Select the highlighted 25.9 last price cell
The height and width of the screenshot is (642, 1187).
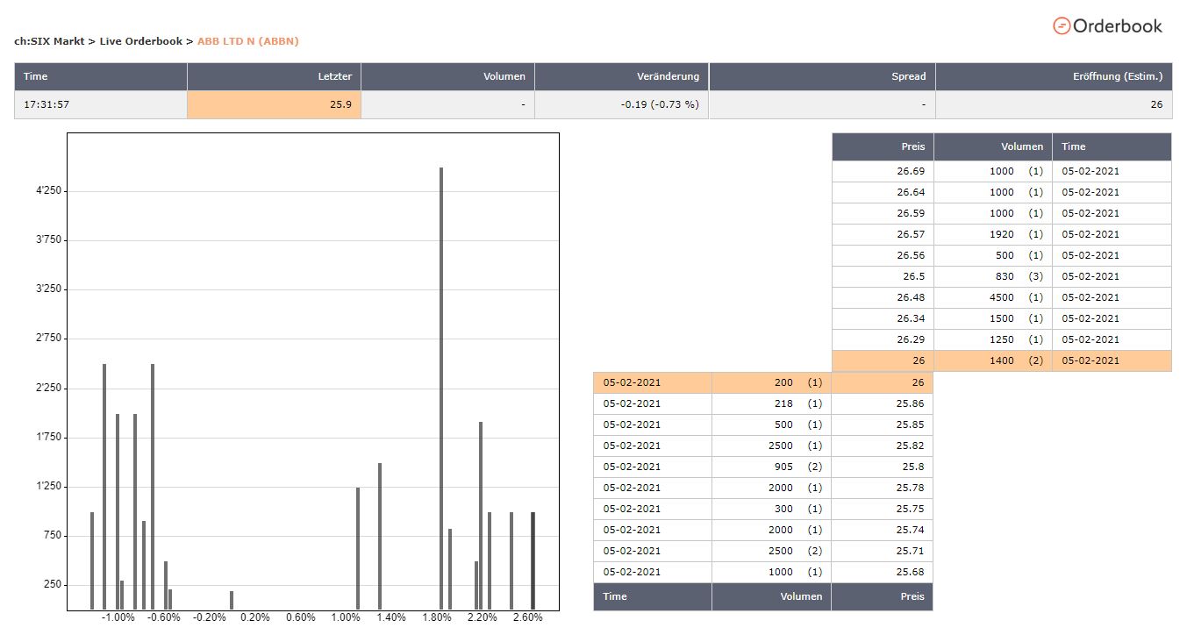click(x=274, y=104)
